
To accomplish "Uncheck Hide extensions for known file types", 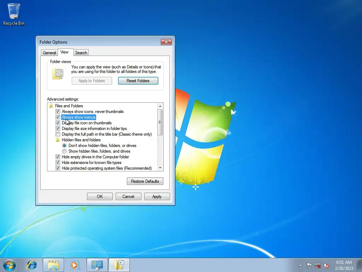I will pyautogui.click(x=58, y=163).
